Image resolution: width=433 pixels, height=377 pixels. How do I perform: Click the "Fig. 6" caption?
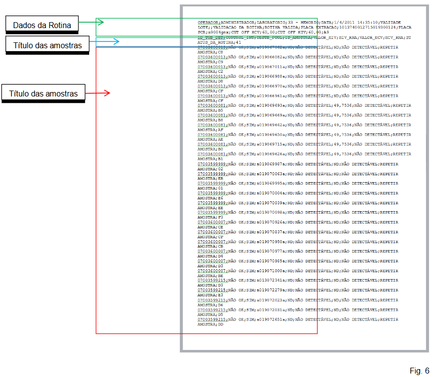click(x=419, y=371)
